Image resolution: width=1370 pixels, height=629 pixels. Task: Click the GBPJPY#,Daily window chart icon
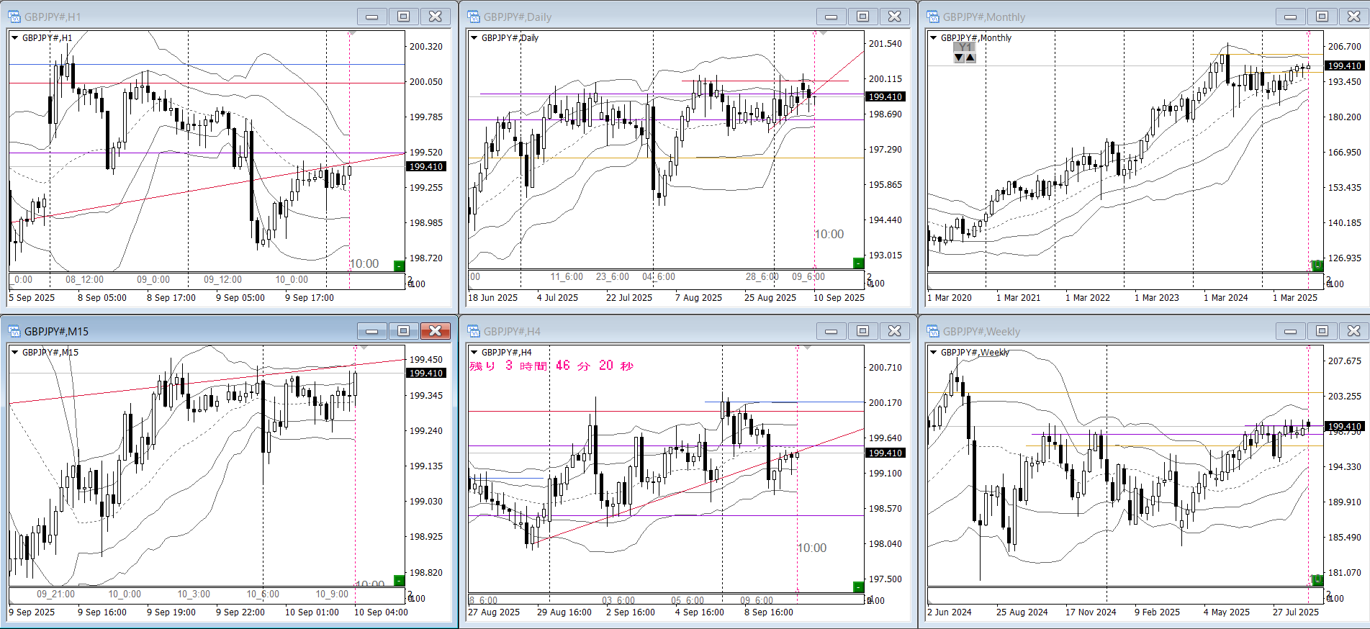474,17
